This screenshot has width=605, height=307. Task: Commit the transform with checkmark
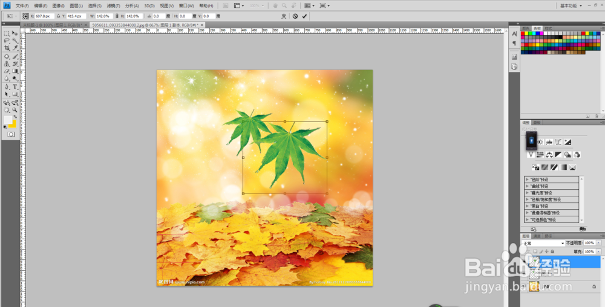(304, 16)
